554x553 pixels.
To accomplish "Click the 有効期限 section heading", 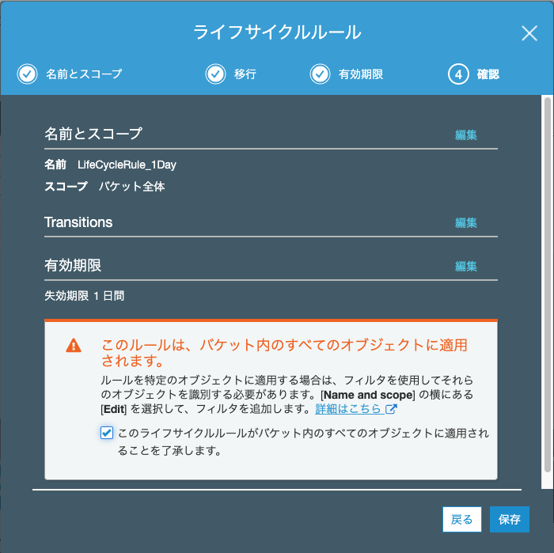I will tap(73, 266).
